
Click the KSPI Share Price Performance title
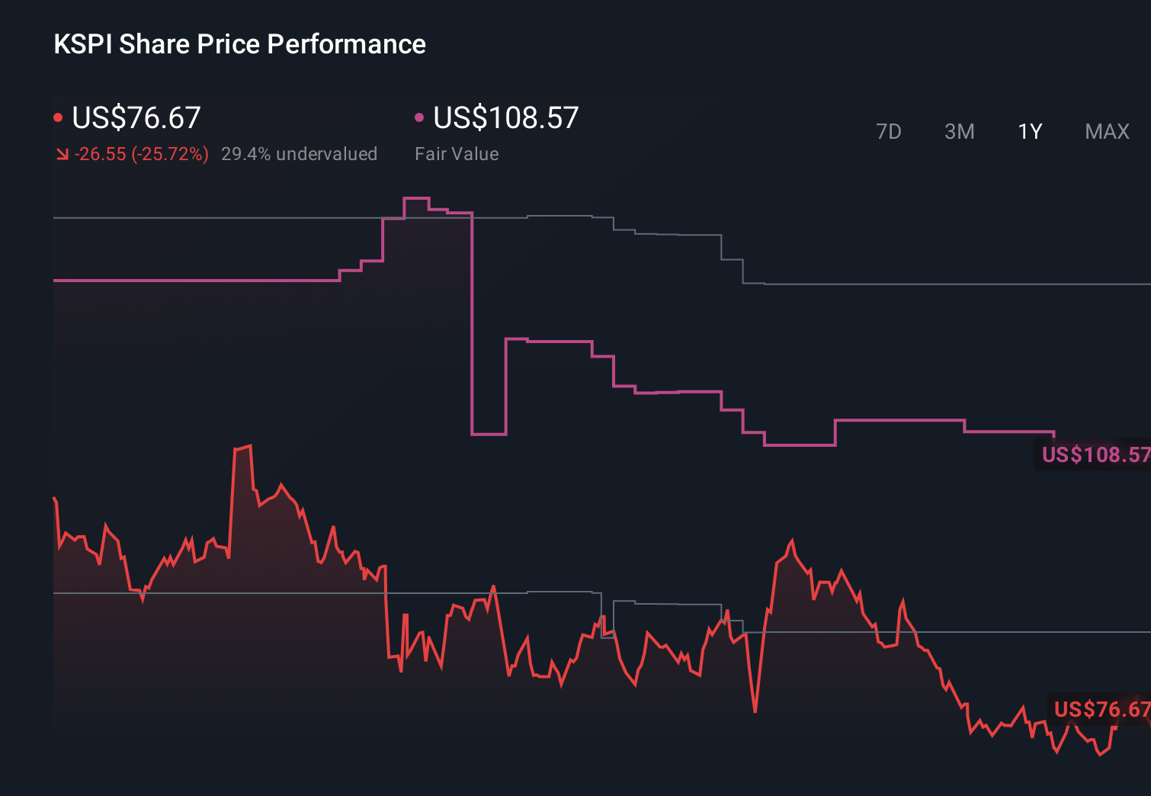click(239, 44)
